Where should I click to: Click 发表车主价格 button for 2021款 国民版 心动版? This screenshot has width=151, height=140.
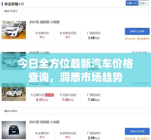(137, 131)
